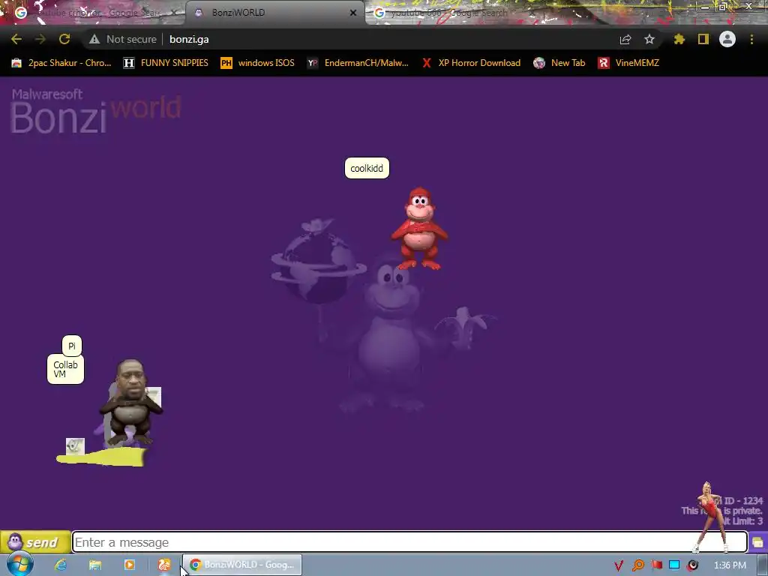Click the coolkidd name bubble
Screen dimensions: 768x576
point(367,168)
